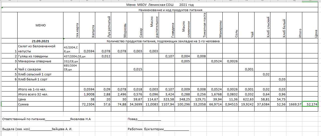The width and height of the screenshot is (321, 136).
Task: Click the 'Чай с сахаром' dish cell
Action: (x=41, y=69)
